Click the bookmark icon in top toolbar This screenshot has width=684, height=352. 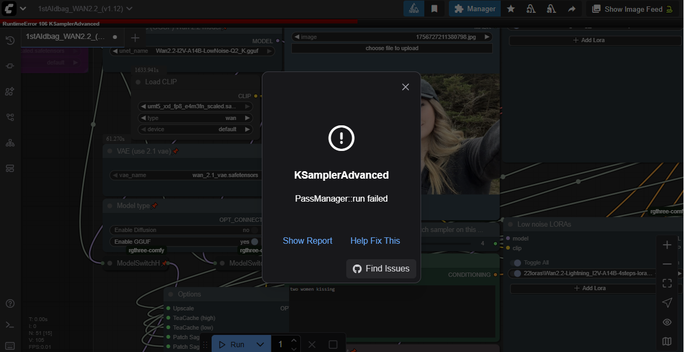[434, 9]
